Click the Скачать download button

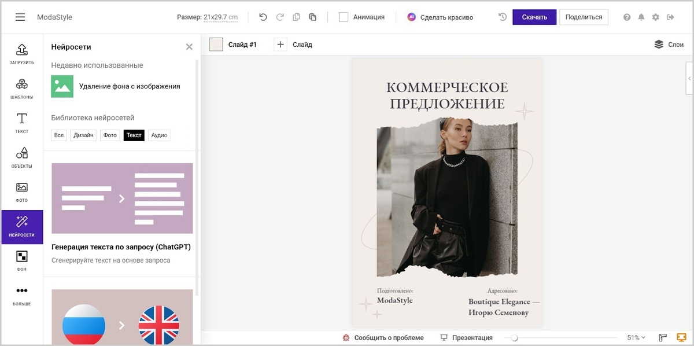(534, 17)
